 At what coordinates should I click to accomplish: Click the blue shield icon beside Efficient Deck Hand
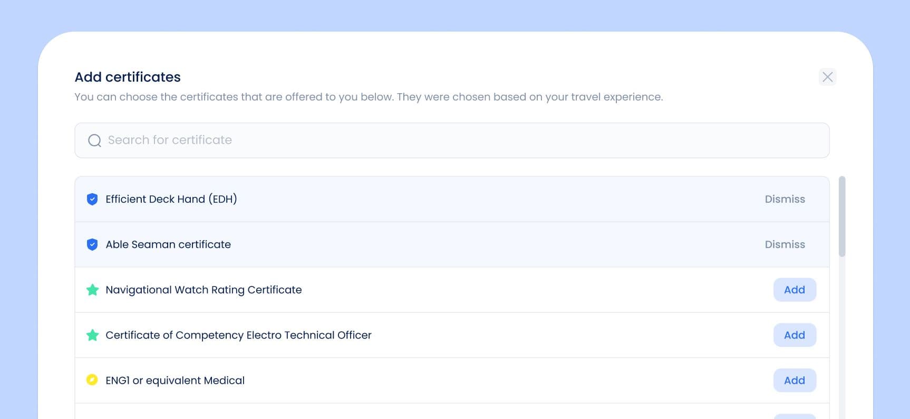point(92,199)
